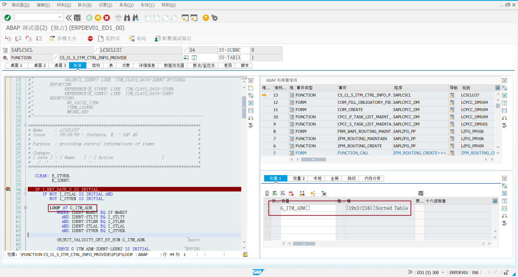Image resolution: width=518 pixels, height=277 pixels.
Task: Select the 变量 2 tab
Action: click(x=299, y=178)
